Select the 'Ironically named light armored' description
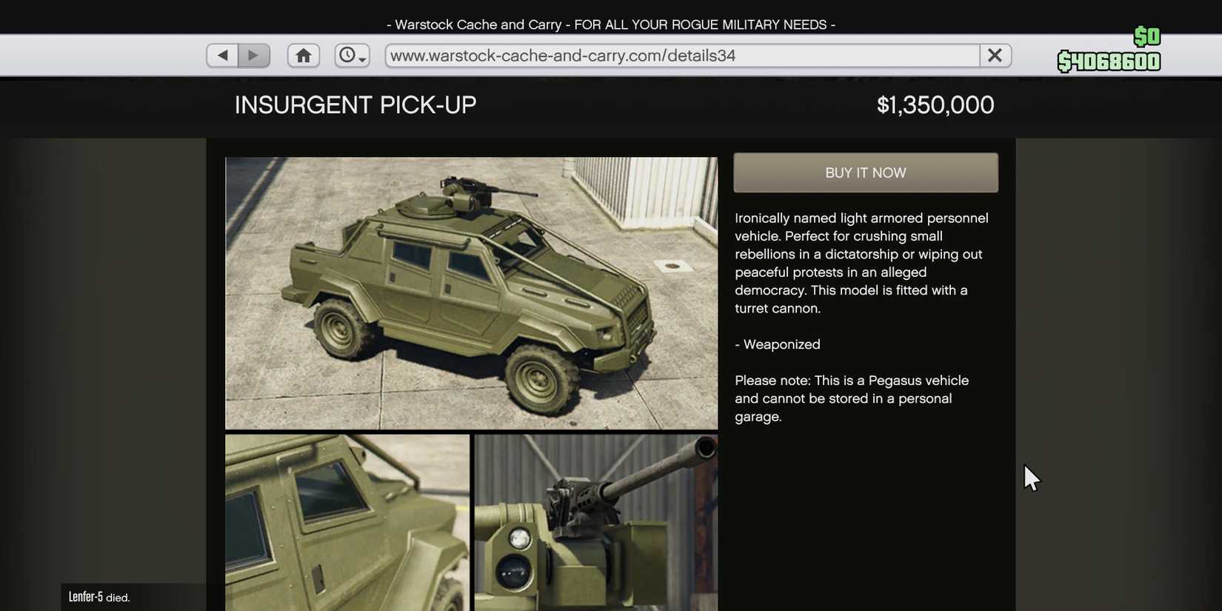This screenshot has height=611, width=1222. click(x=861, y=263)
